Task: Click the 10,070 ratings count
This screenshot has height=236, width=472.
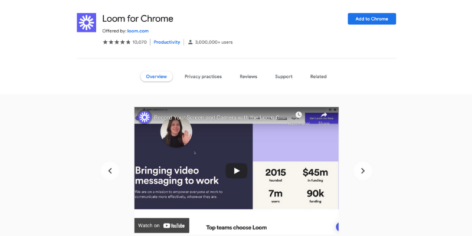Action: 139,42
